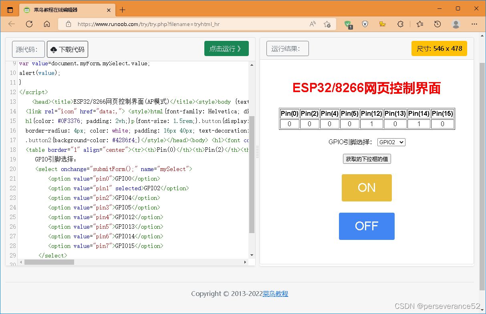Viewport: 486px width, 314px height.
Task: Click code line with alert(value);
Action: [40, 73]
